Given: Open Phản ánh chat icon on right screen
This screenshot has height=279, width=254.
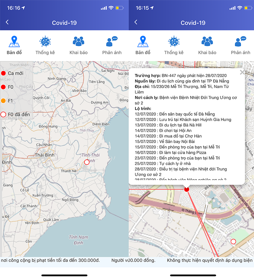Looking at the screenshot, I should point(240,42).
